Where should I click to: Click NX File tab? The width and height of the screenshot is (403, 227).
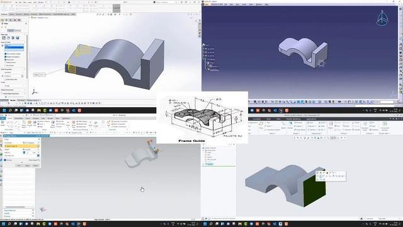[3, 119]
